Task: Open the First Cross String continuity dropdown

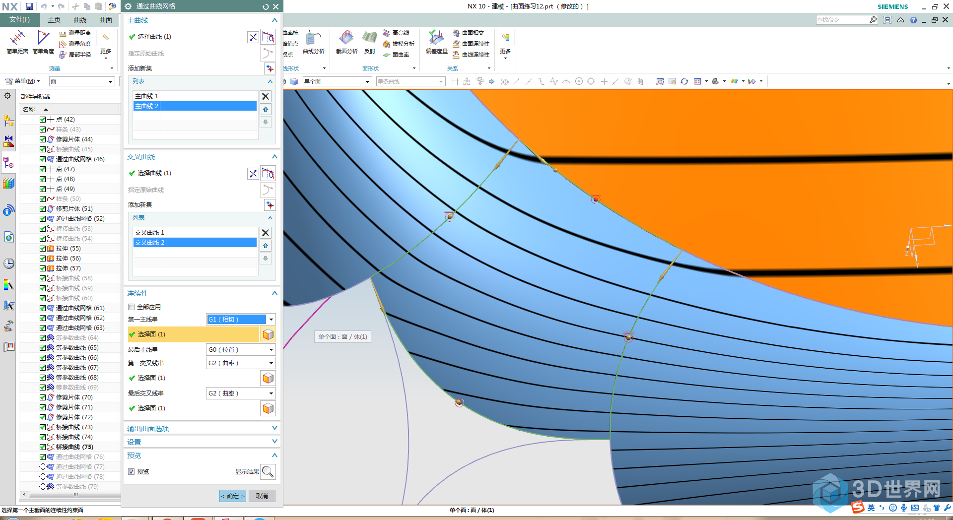Action: [x=241, y=363]
